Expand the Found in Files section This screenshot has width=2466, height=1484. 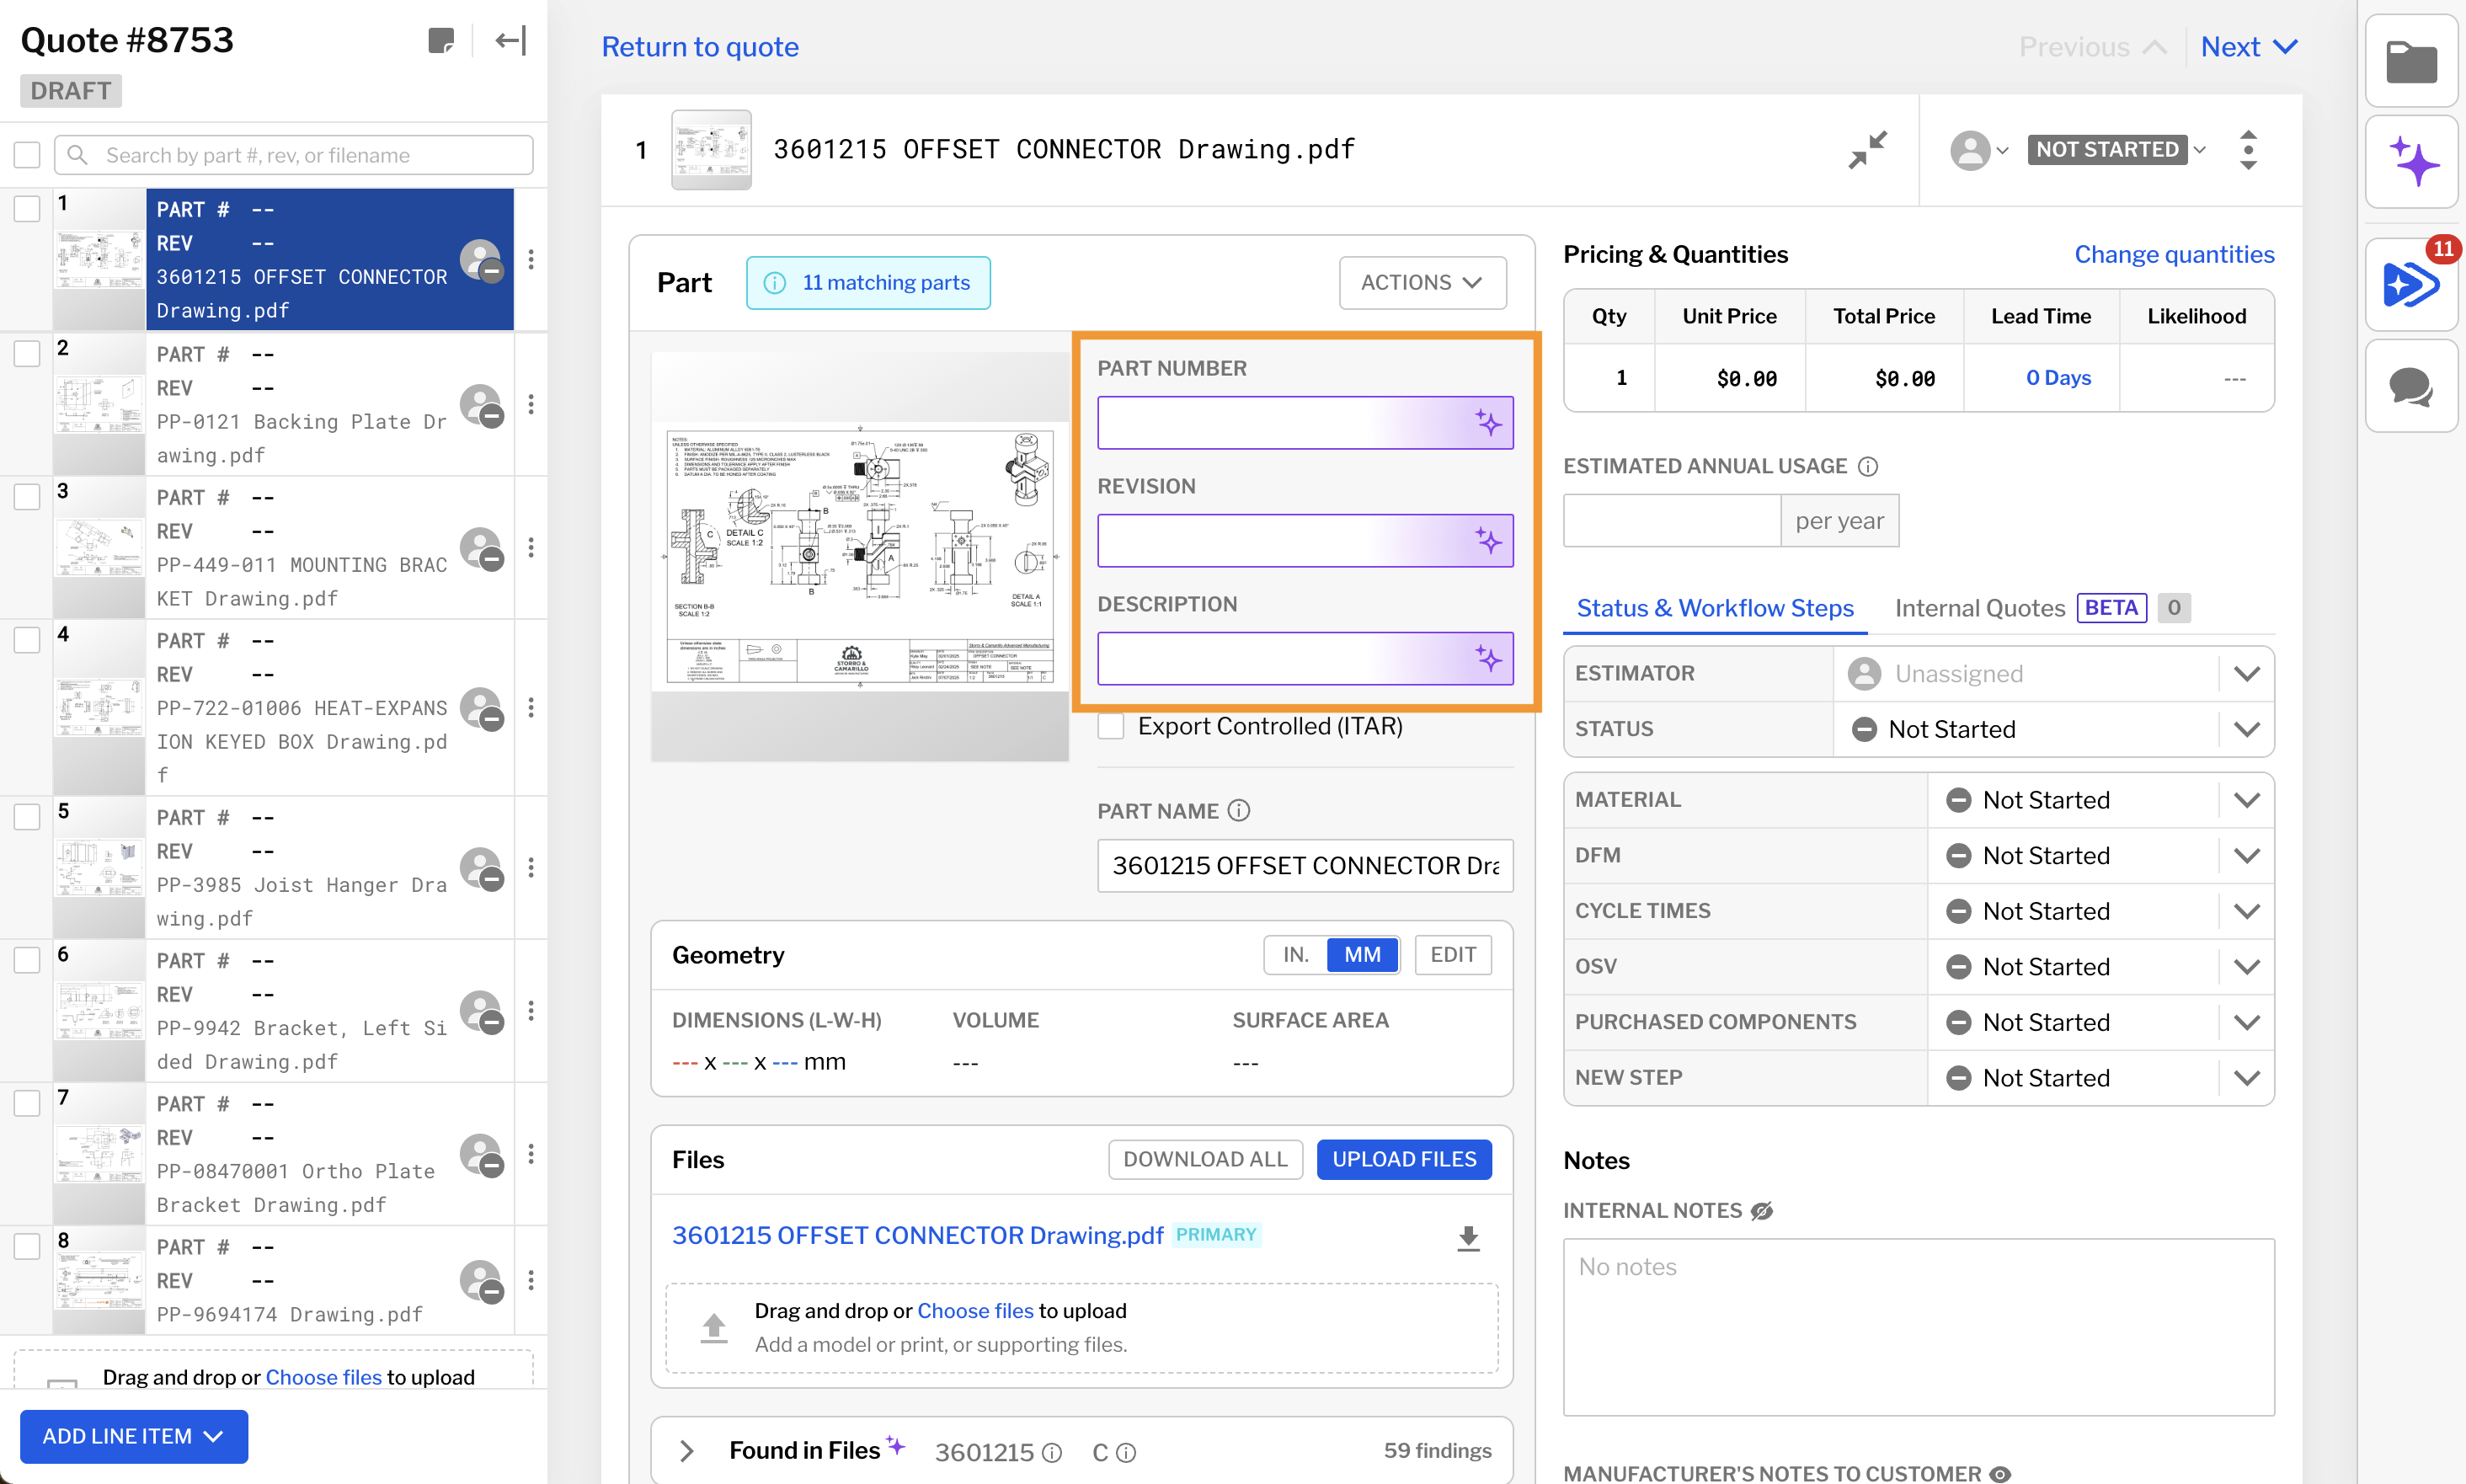(687, 1451)
